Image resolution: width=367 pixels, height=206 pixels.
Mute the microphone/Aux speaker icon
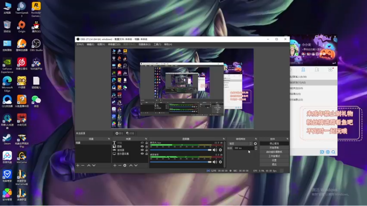[x=215, y=150]
